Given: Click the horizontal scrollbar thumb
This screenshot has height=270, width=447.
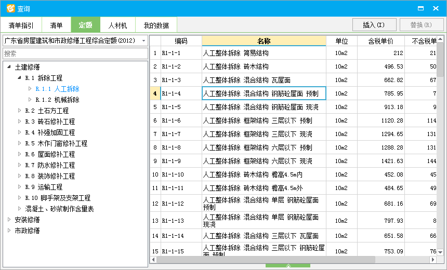Looking at the screenshot, I should pos(266,260).
